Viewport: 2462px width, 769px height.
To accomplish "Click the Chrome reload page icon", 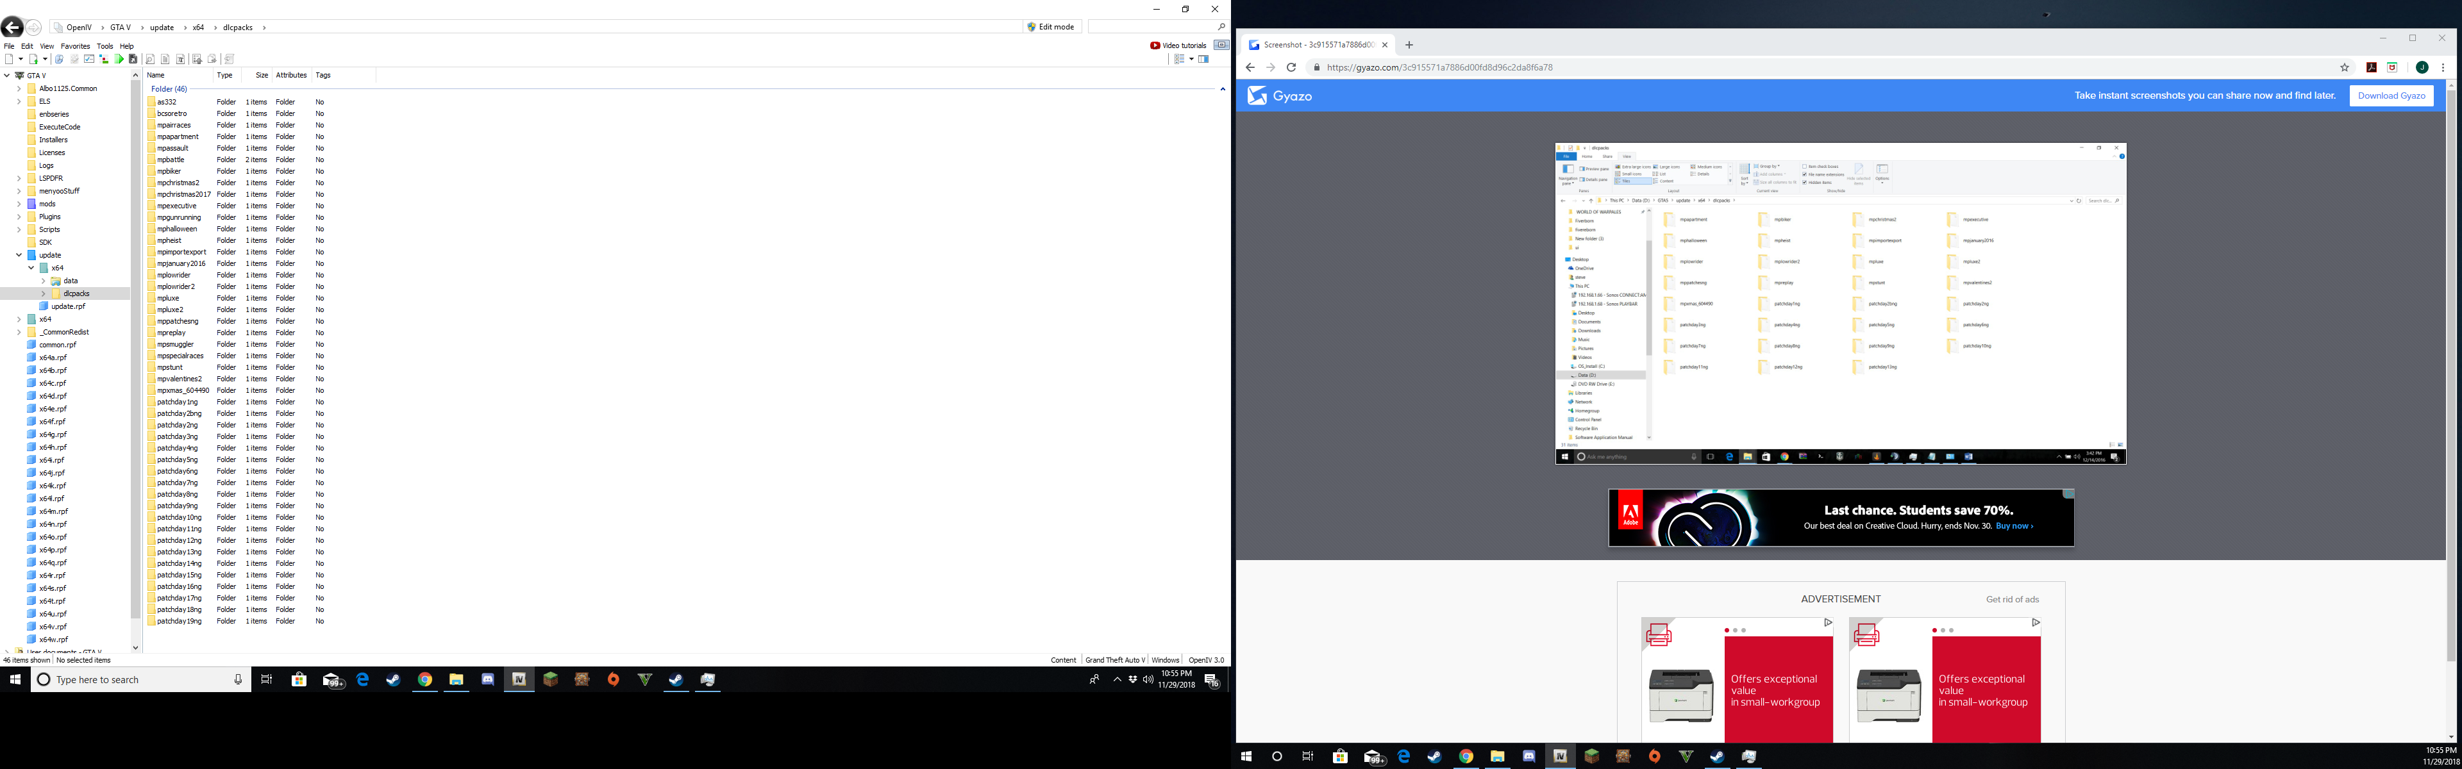I will pyautogui.click(x=1291, y=68).
